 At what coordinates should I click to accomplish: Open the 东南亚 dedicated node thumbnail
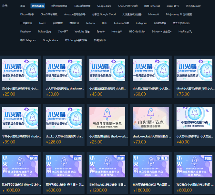click(151, 166)
